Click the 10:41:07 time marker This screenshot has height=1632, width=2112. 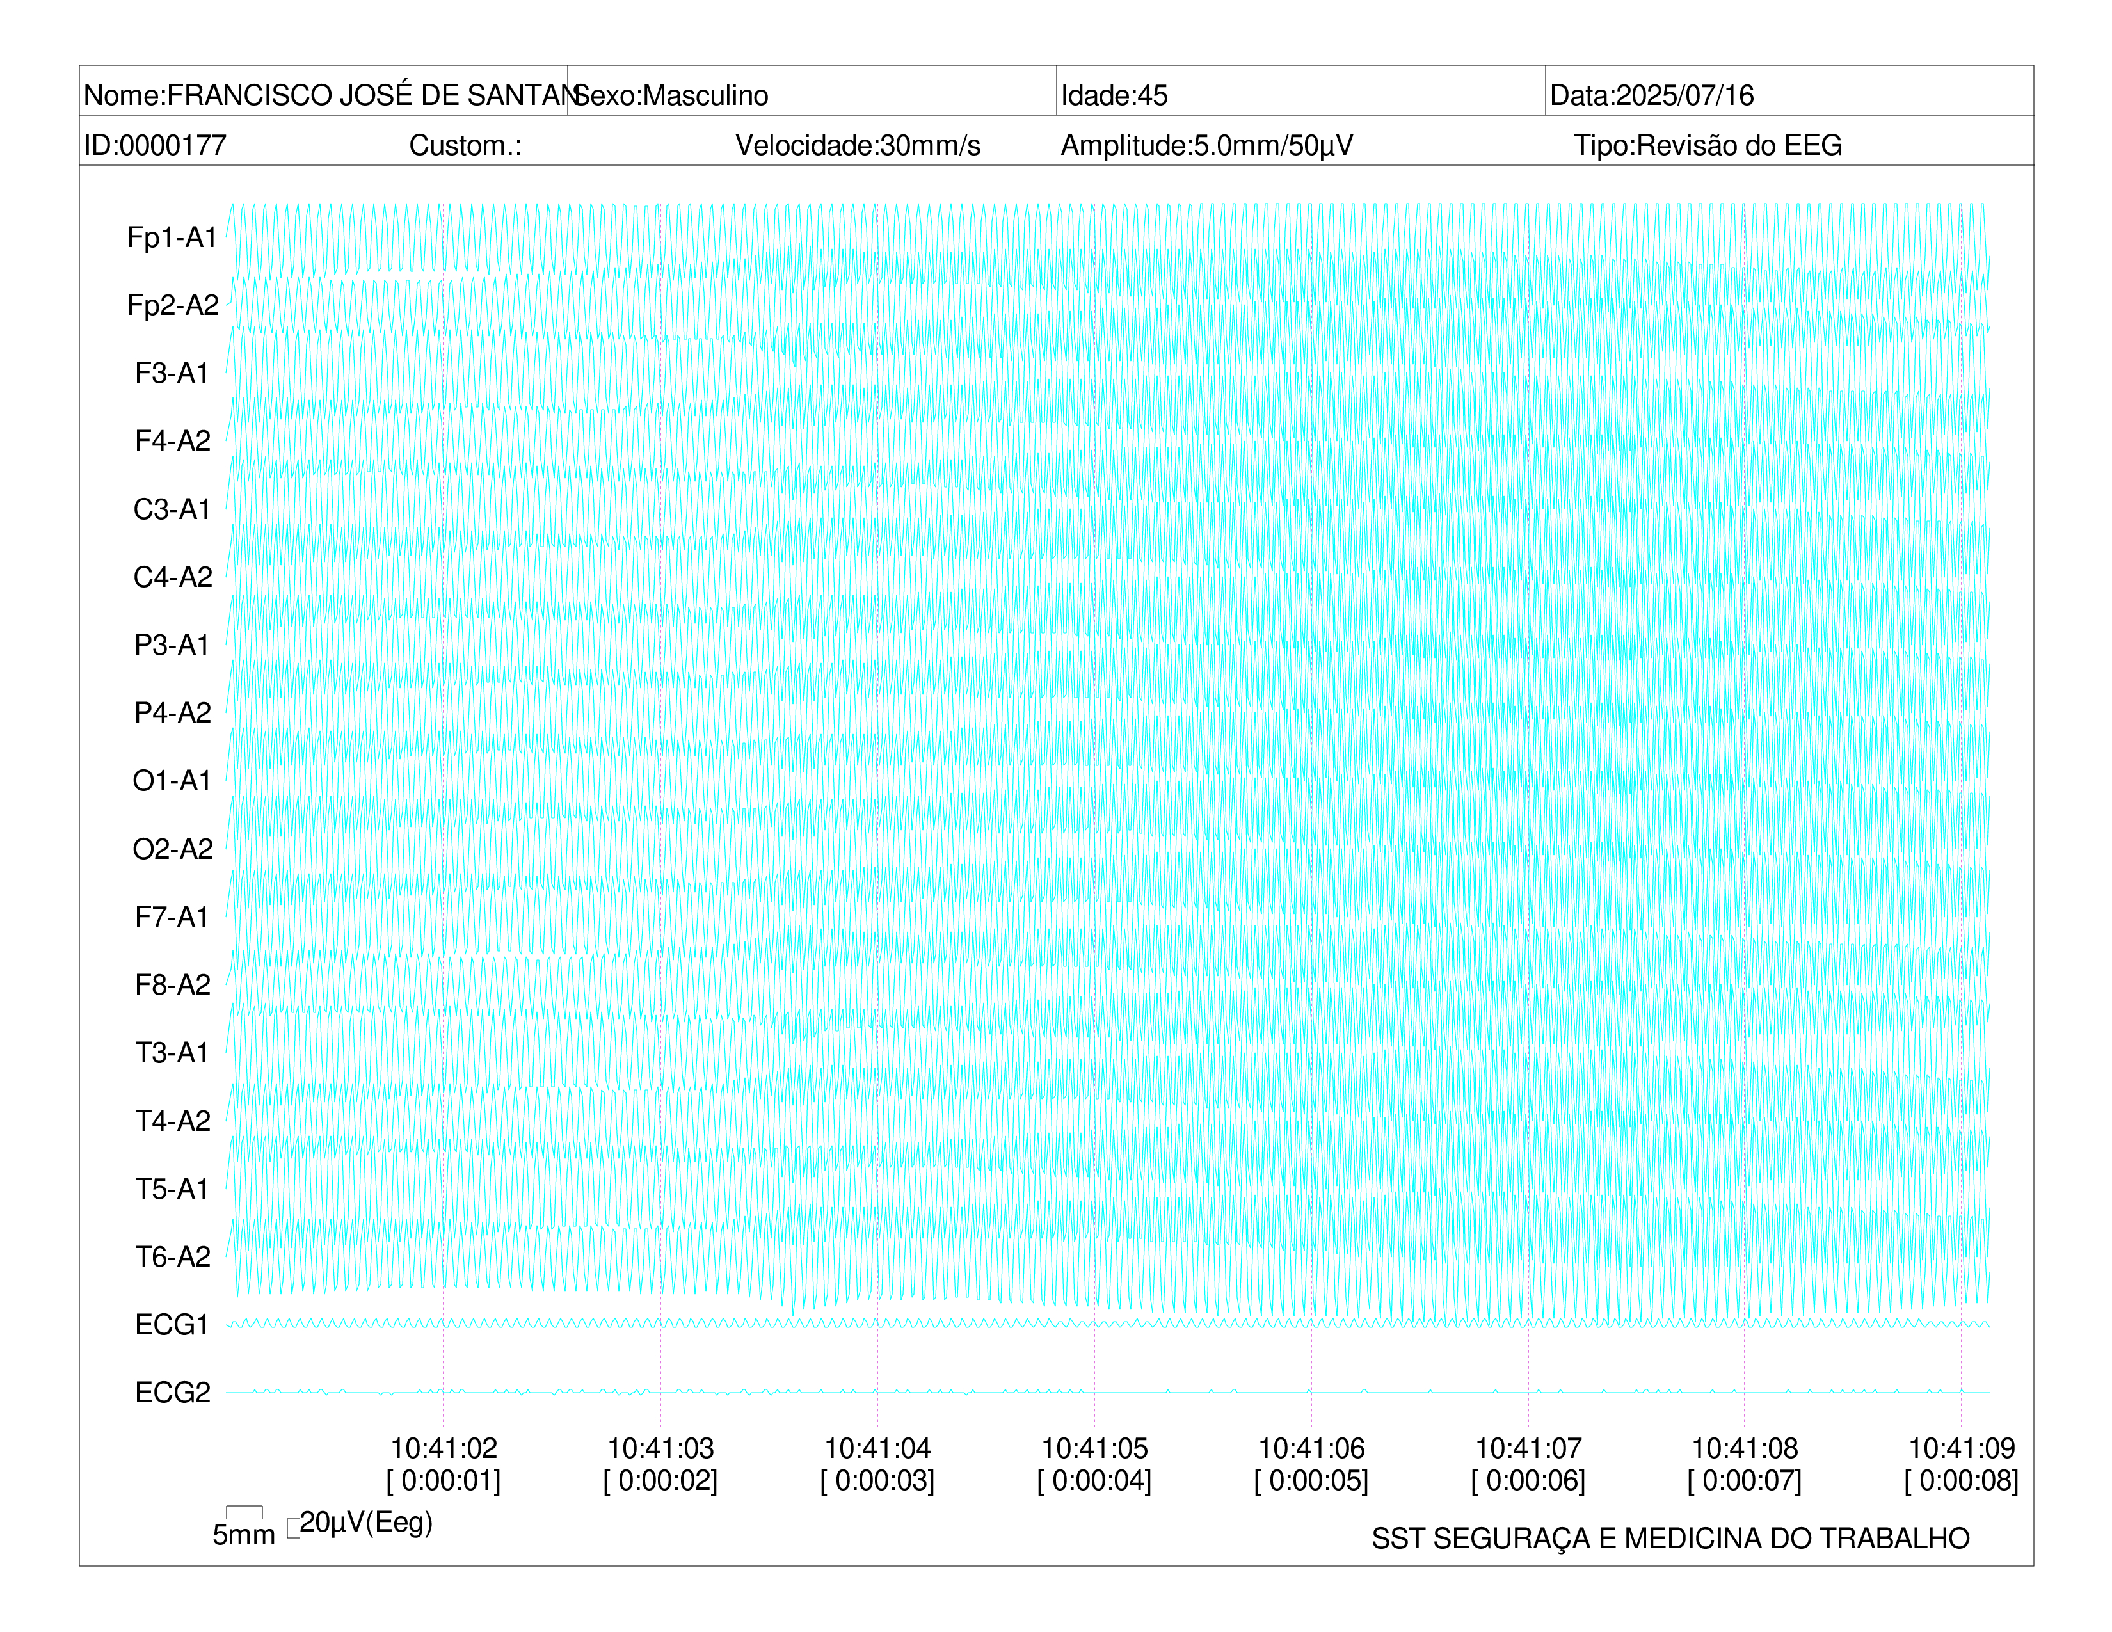pyautogui.click(x=1528, y=1448)
